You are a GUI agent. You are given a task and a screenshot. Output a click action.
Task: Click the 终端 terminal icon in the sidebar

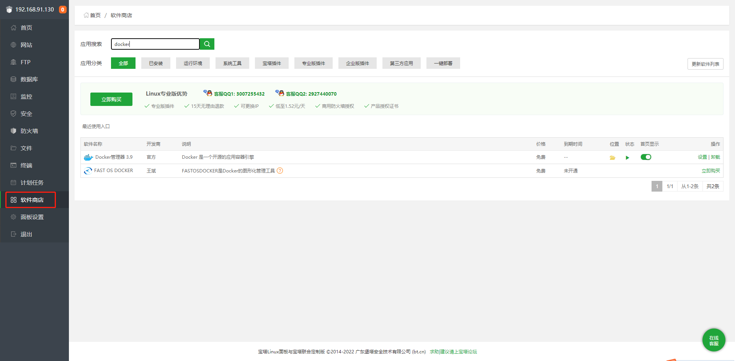tap(13, 165)
